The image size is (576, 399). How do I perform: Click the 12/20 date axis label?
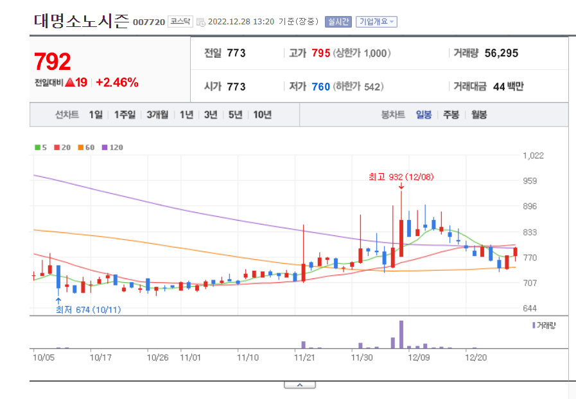tap(476, 357)
